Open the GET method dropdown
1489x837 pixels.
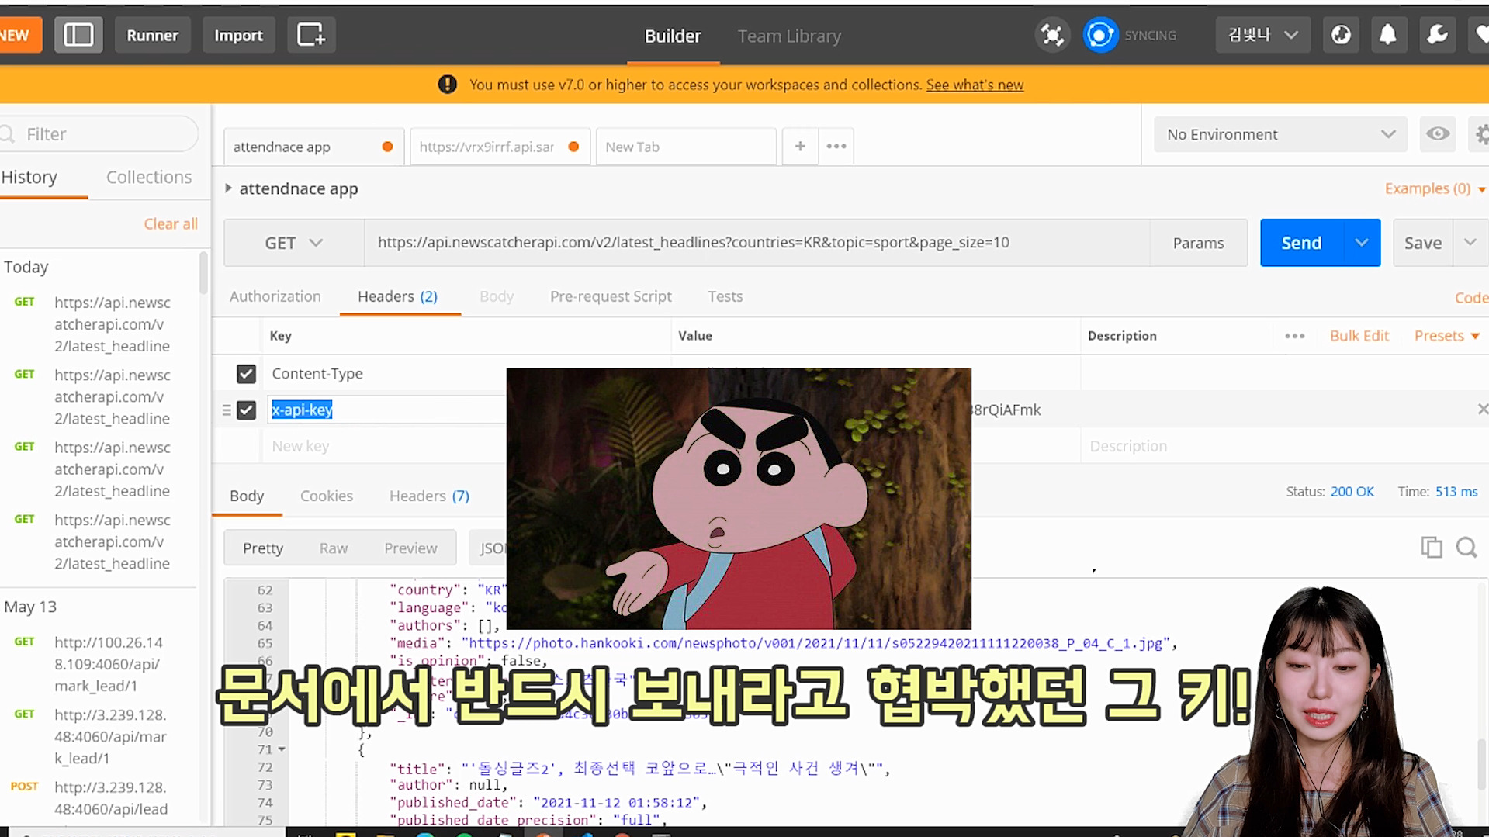click(x=293, y=243)
